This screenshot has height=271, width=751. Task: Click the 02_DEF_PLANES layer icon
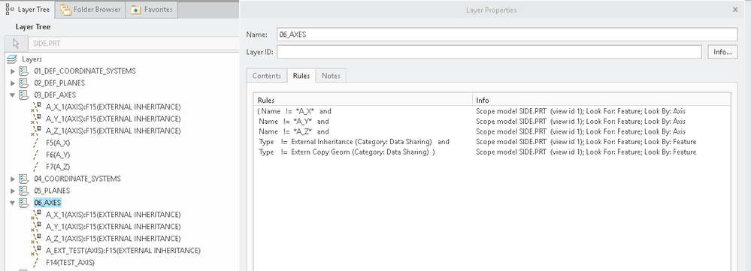[23, 83]
